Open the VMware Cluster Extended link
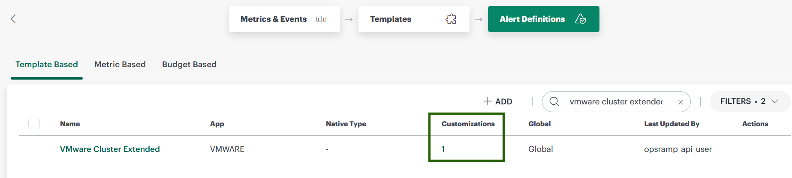 coord(110,149)
